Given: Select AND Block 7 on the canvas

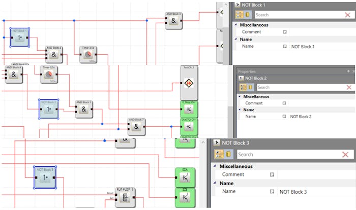Looking at the screenshot, I should point(136,127).
